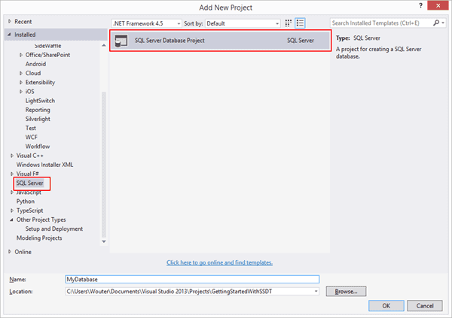Collapse the Installed section

point(9,35)
